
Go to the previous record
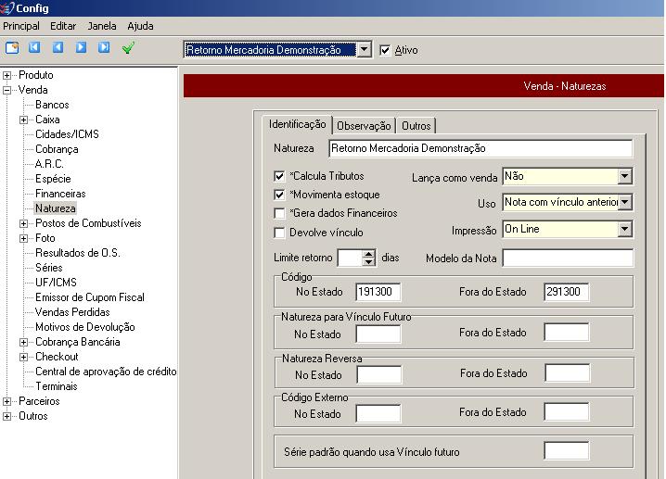tap(58, 47)
